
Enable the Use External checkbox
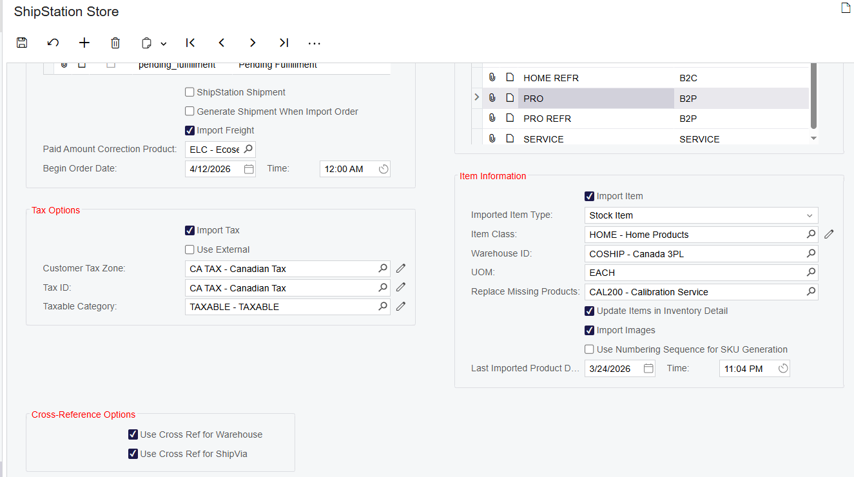point(189,249)
